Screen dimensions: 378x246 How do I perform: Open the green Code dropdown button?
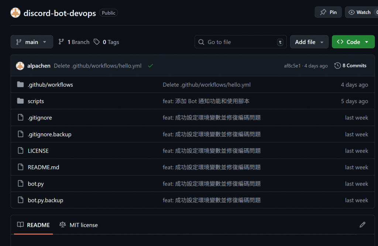353,42
